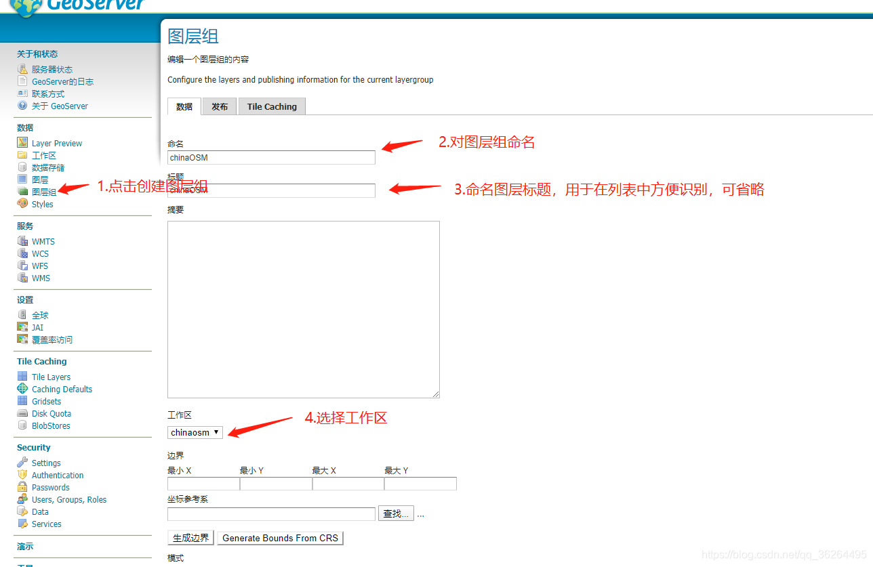Open the Users, Groups, Roles link
The height and width of the screenshot is (567, 873).
[69, 499]
